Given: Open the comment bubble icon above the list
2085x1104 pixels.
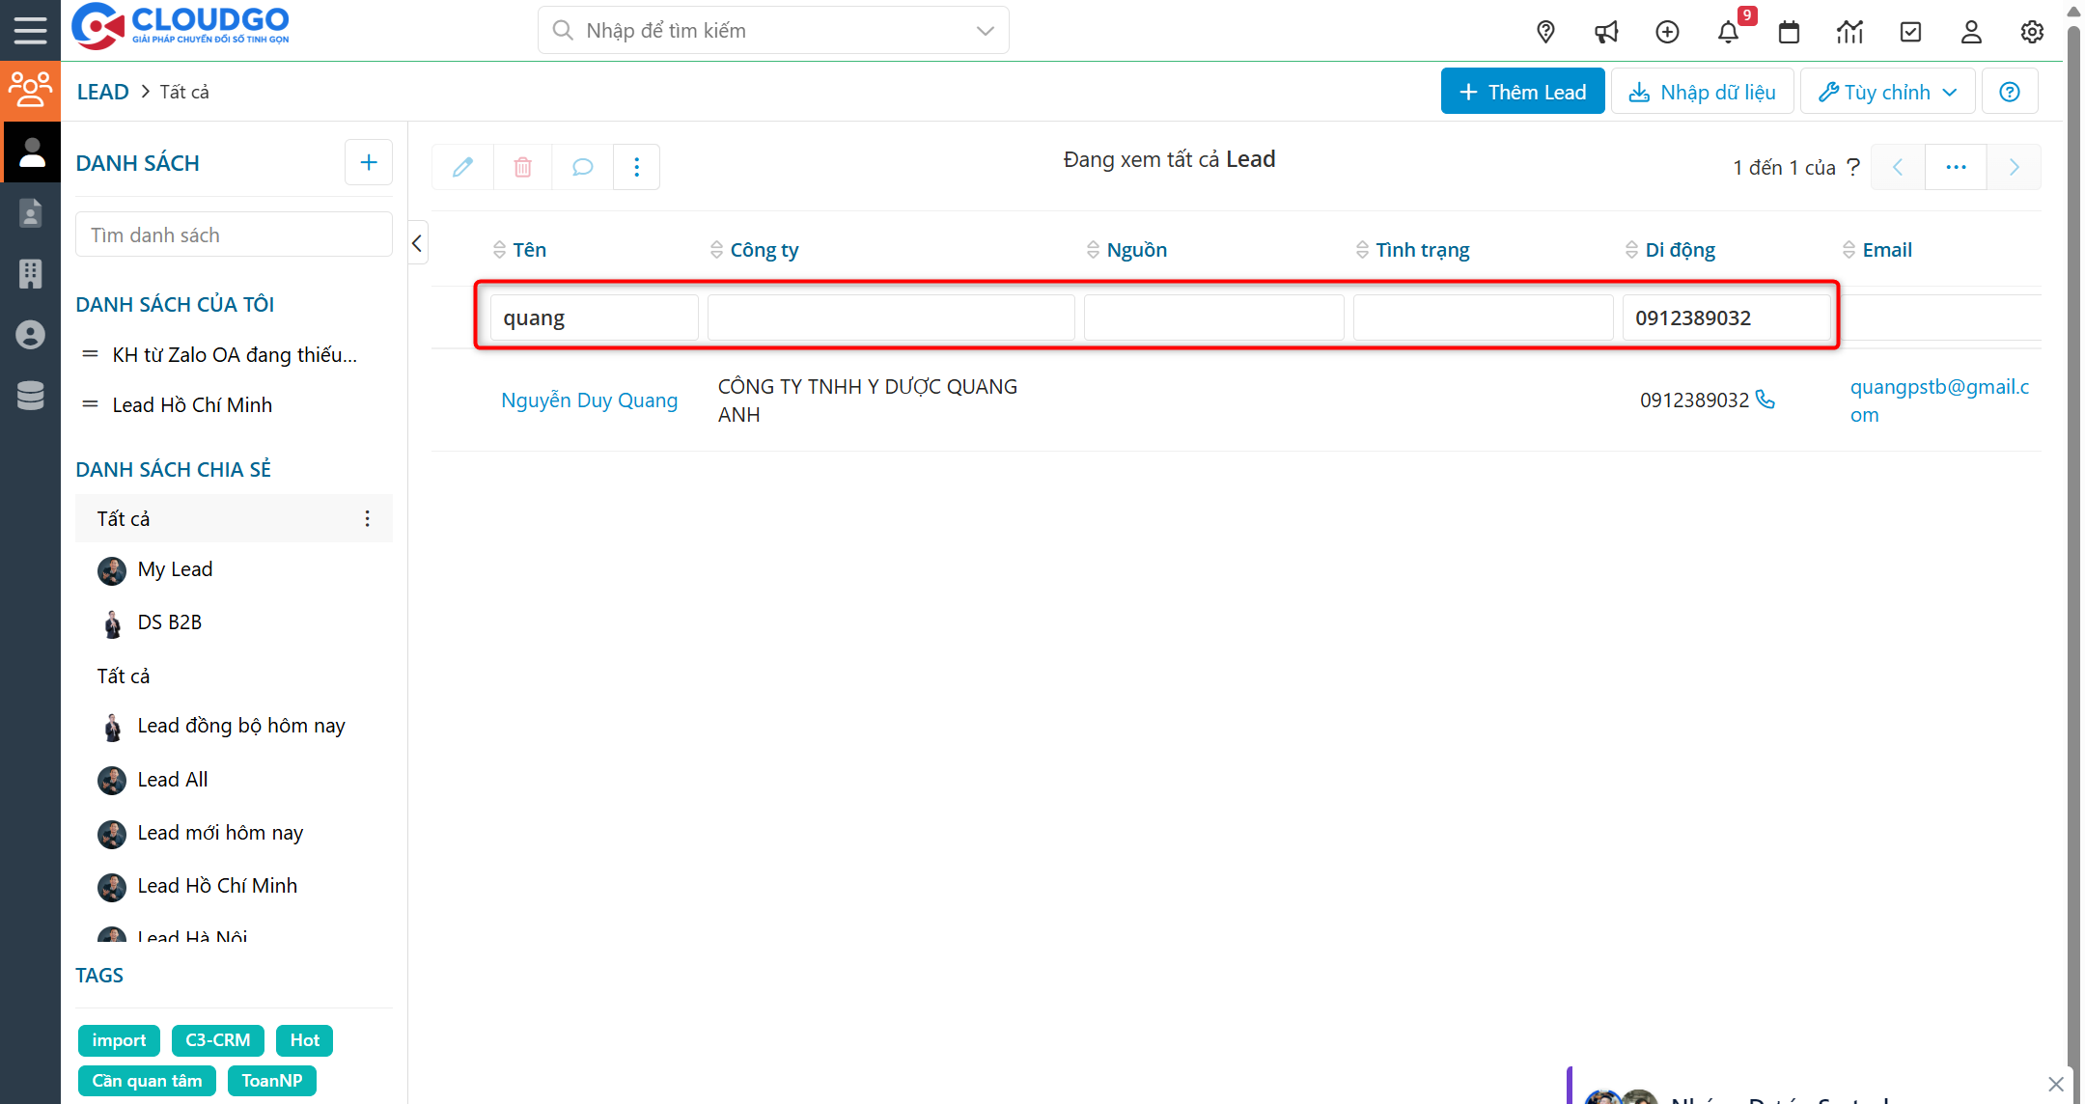Looking at the screenshot, I should (x=582, y=166).
